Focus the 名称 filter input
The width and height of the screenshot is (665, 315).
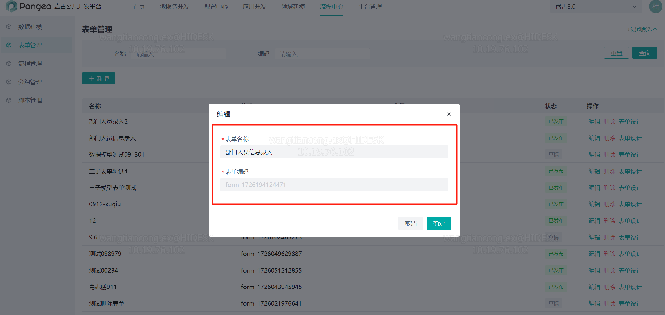[179, 54]
